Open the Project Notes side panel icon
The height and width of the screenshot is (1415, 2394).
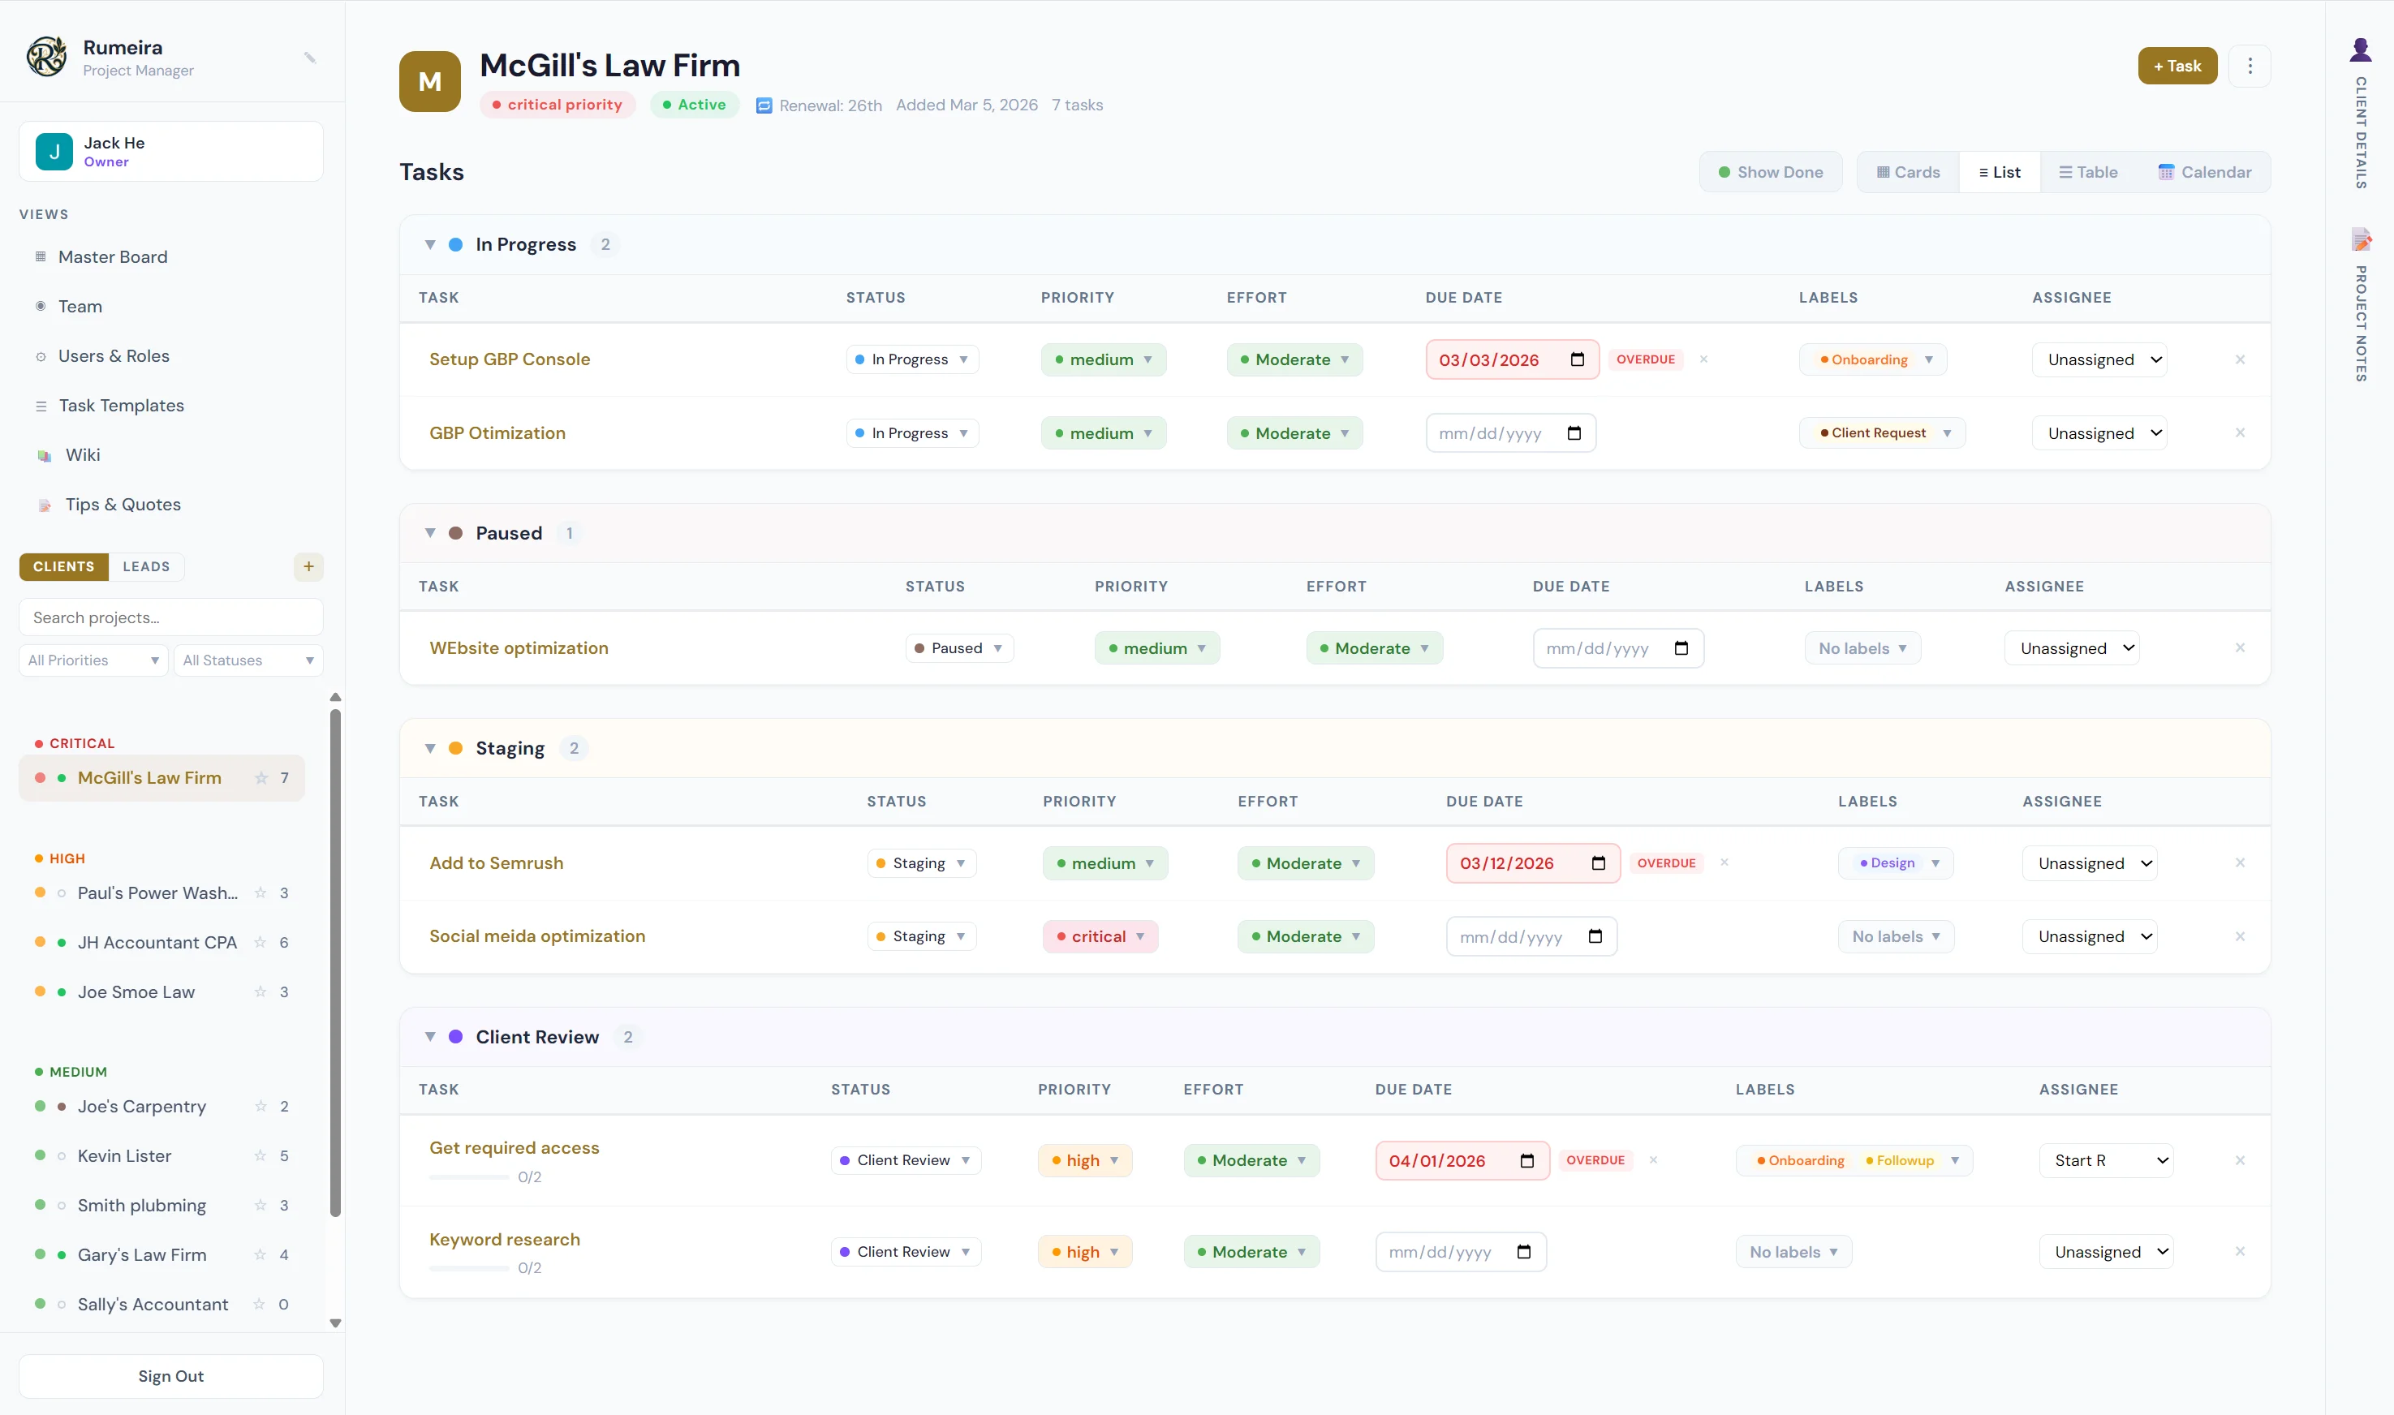point(2361,239)
